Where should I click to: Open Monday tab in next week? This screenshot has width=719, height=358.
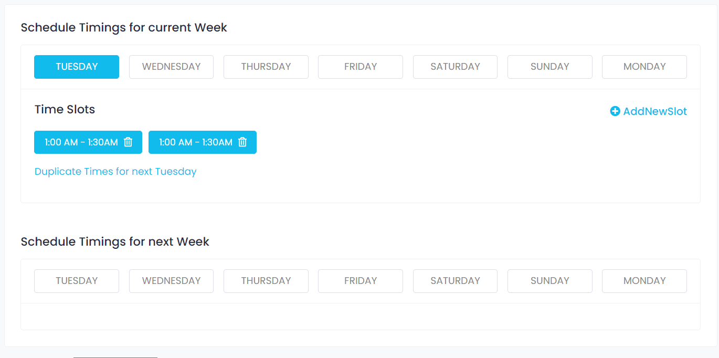pyautogui.click(x=644, y=281)
